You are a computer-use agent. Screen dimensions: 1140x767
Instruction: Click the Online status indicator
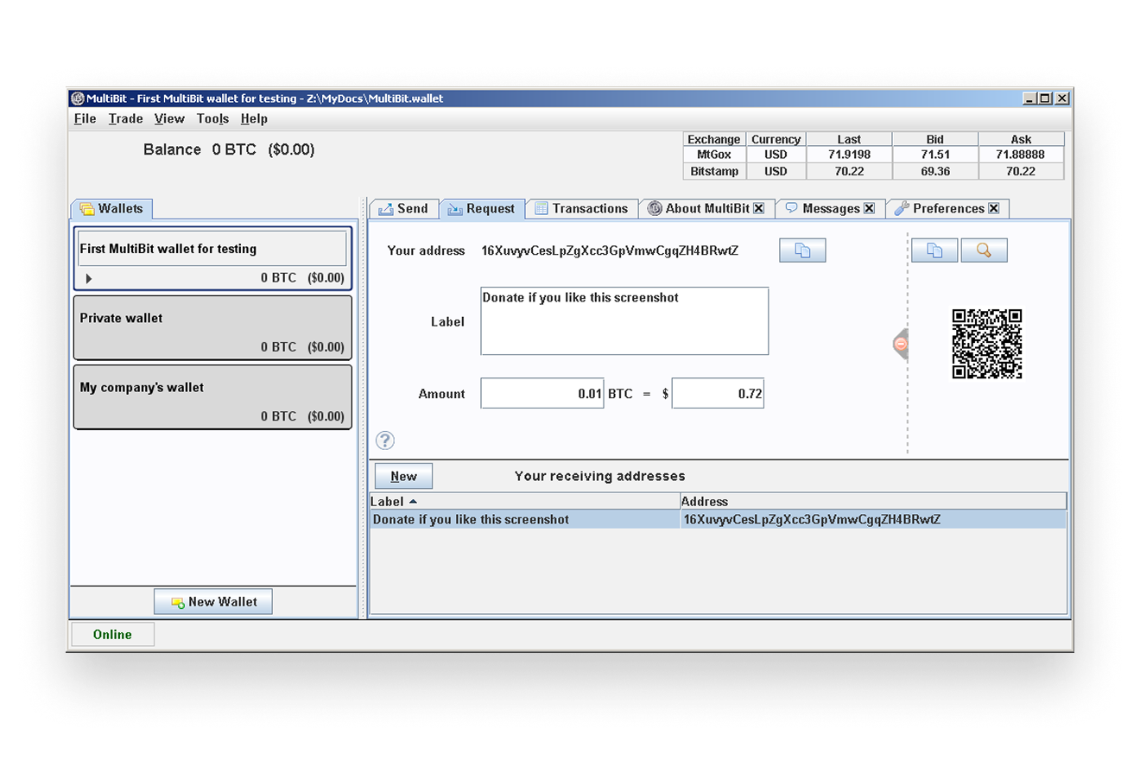click(x=112, y=634)
